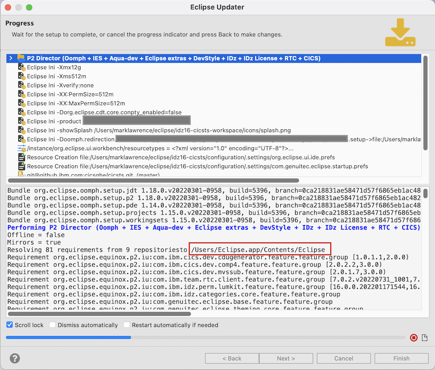Open the log file page icon
The image size is (435, 370).
pyautogui.click(x=424, y=338)
